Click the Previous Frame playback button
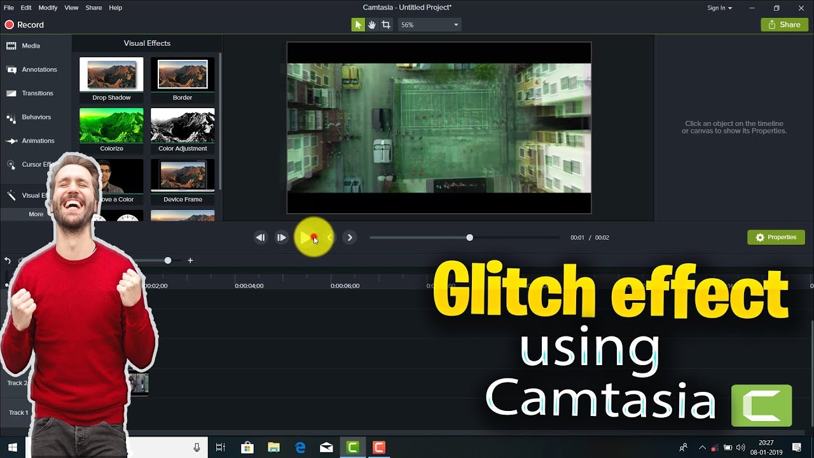The width and height of the screenshot is (814, 458). pos(260,237)
